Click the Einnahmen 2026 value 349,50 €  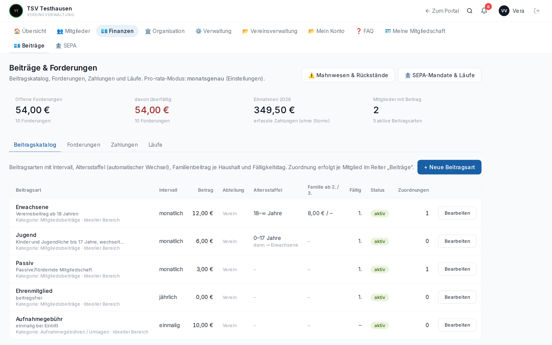[274, 110]
